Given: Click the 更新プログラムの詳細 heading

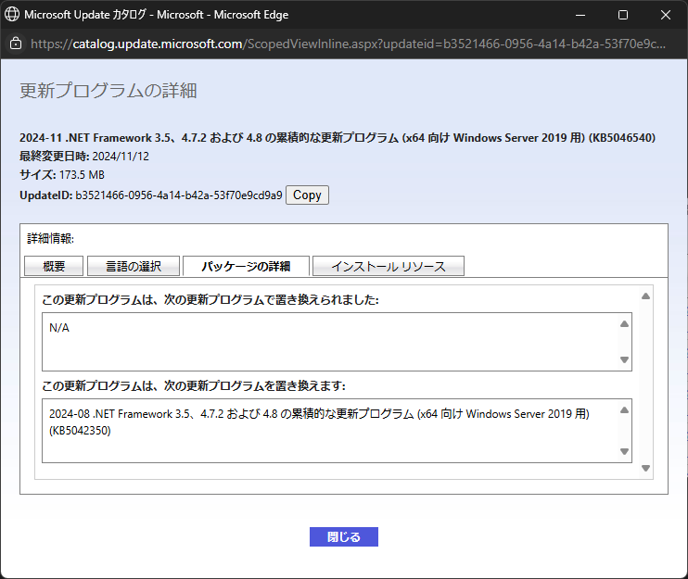Looking at the screenshot, I should click(108, 91).
